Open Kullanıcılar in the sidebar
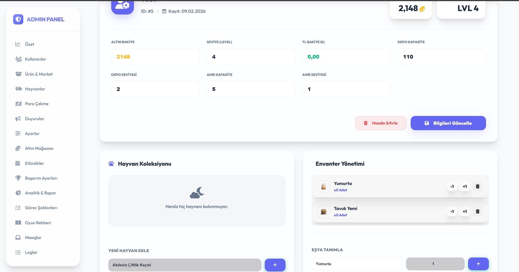 tap(36, 59)
